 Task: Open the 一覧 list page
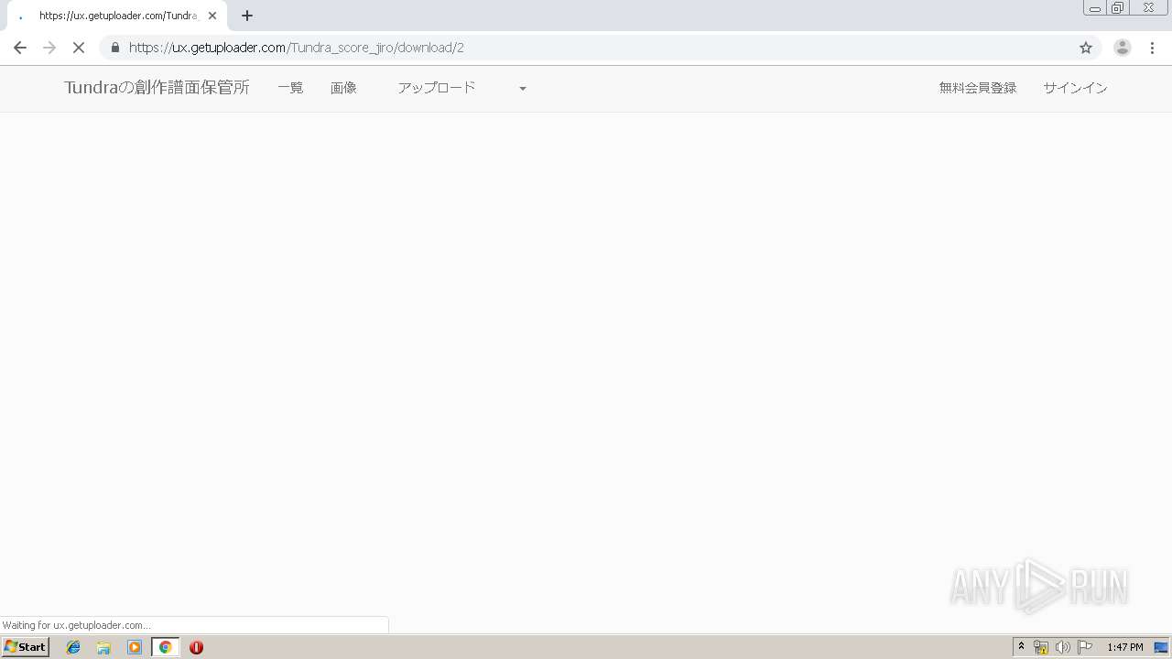290,88
